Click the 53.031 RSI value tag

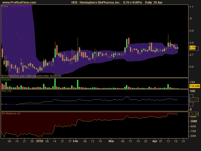(x=194, y=100)
